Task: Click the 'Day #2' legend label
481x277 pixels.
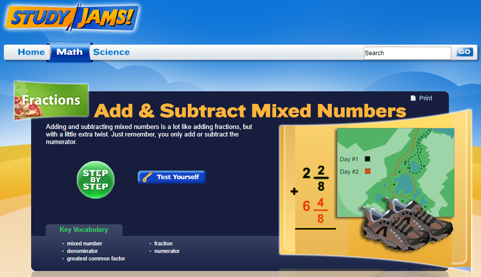Action: [349, 172]
